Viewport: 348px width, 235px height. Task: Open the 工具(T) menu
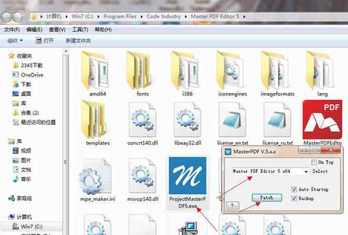80,30
